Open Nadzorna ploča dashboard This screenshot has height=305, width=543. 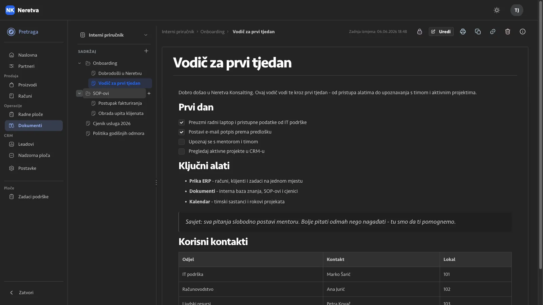point(34,155)
